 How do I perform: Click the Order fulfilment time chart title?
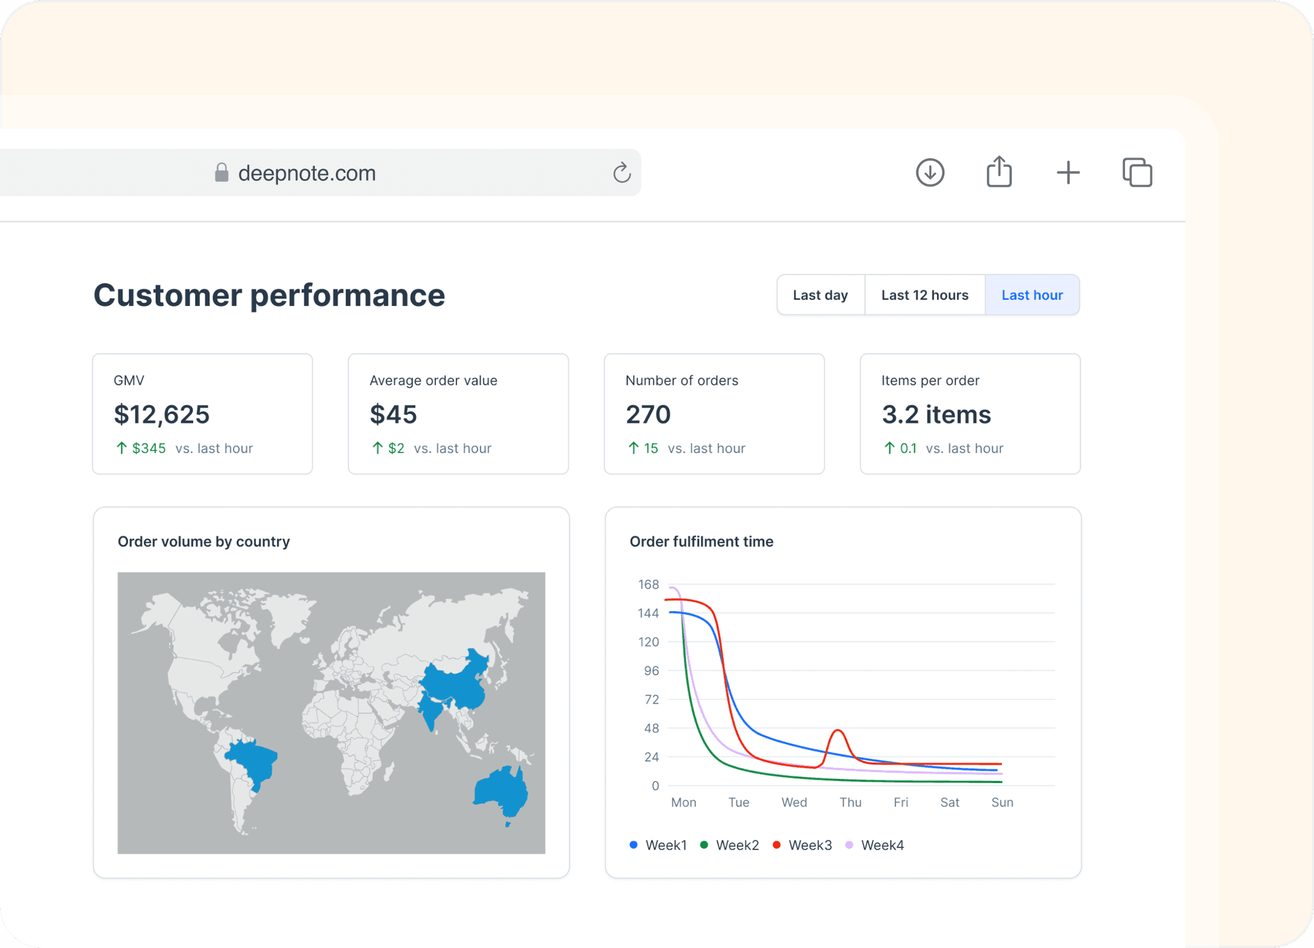[x=701, y=541]
